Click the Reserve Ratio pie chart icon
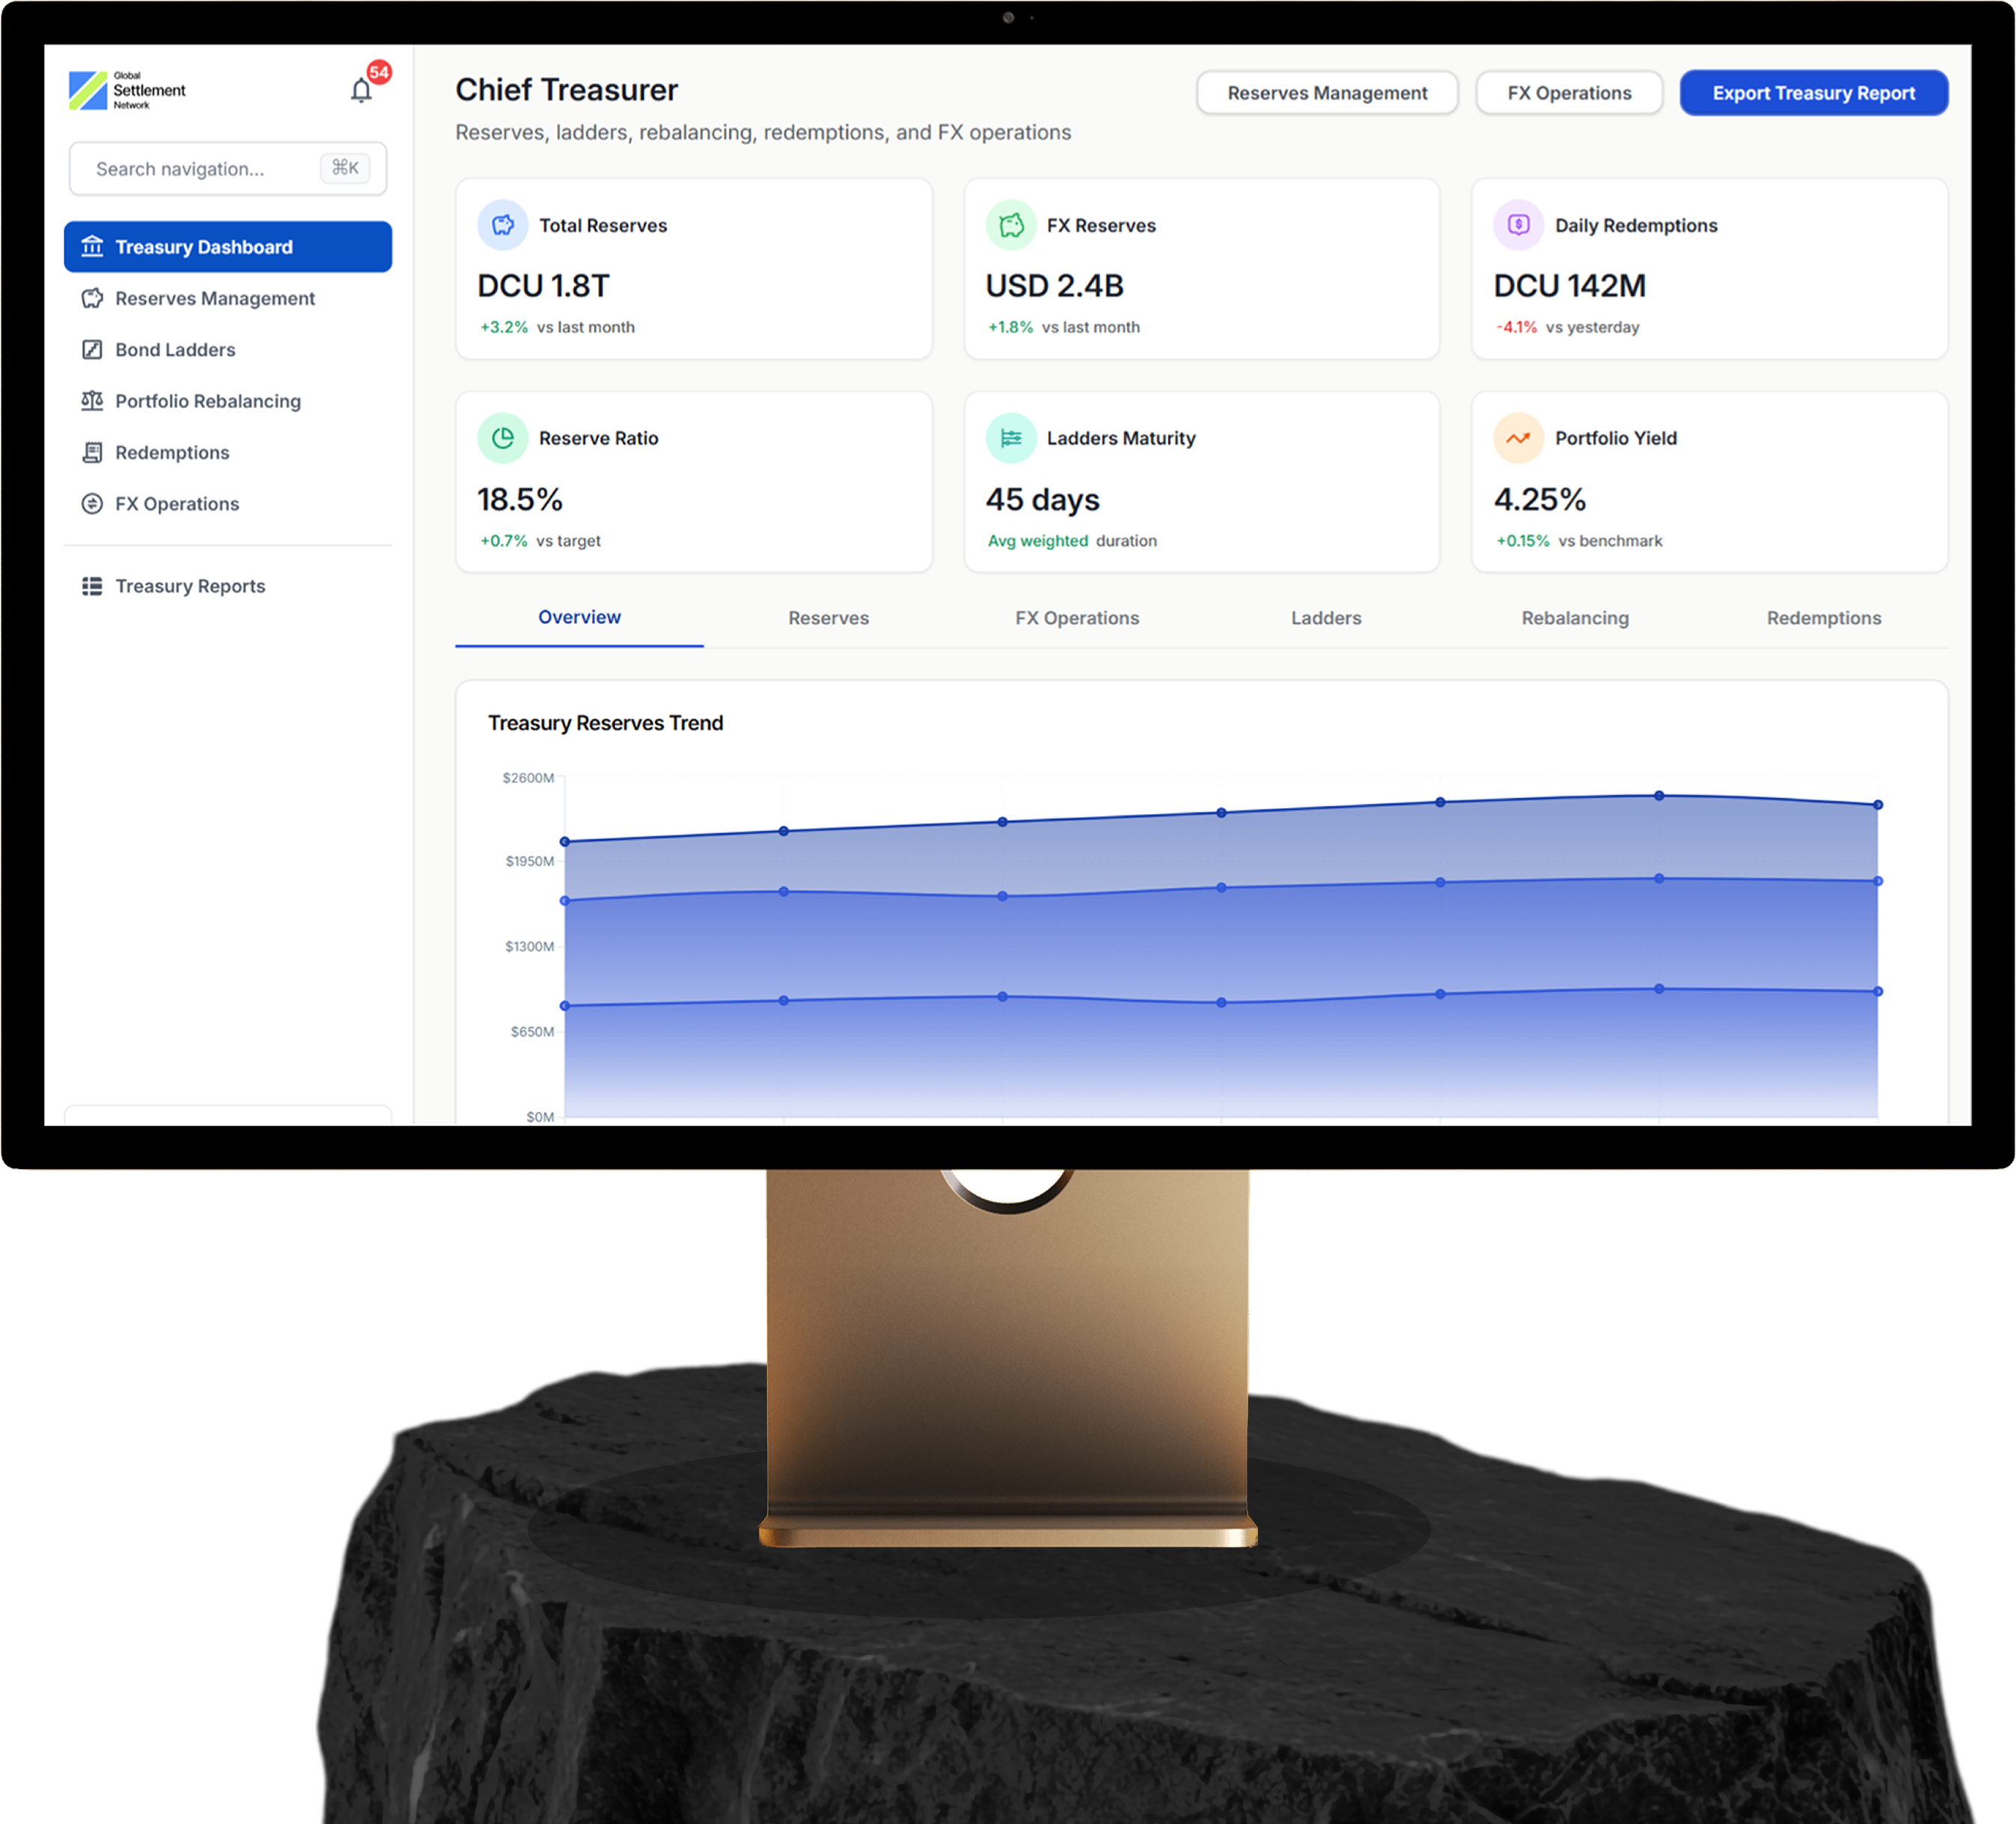 click(502, 438)
